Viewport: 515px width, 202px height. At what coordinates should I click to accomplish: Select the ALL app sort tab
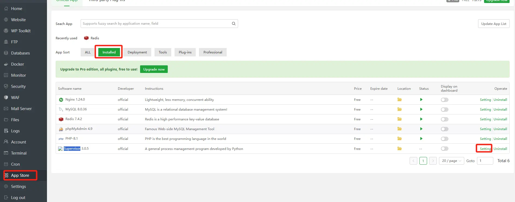tap(88, 52)
